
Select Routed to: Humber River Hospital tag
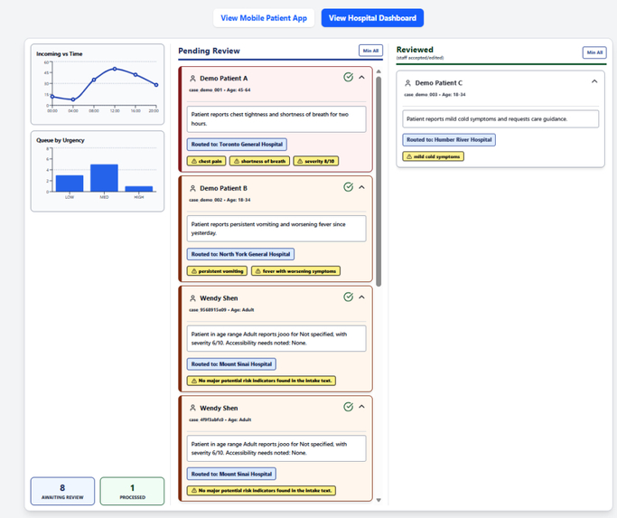pyautogui.click(x=449, y=140)
